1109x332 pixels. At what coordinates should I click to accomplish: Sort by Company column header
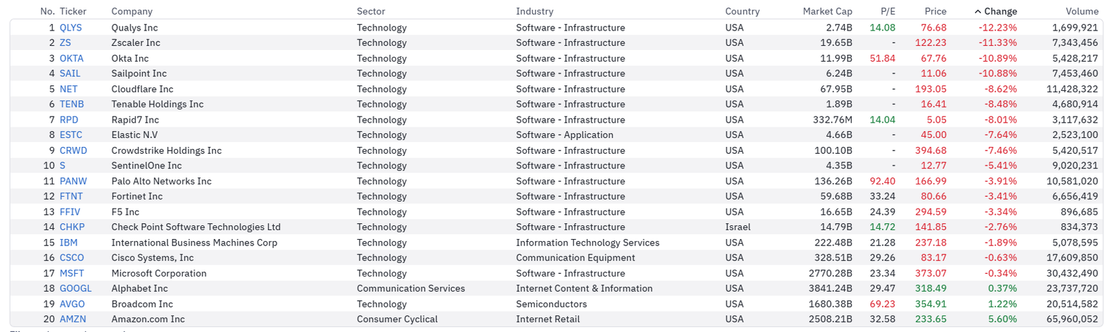point(132,12)
